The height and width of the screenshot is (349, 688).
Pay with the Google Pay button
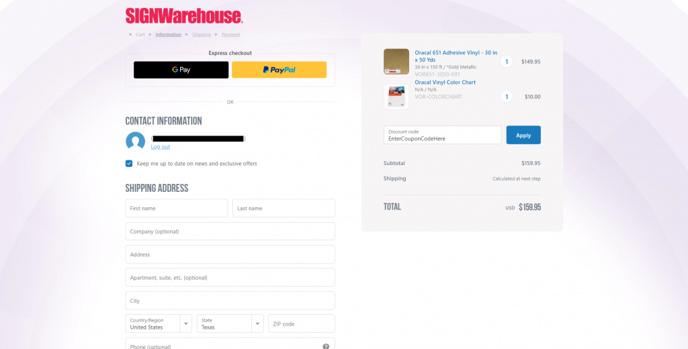point(181,70)
